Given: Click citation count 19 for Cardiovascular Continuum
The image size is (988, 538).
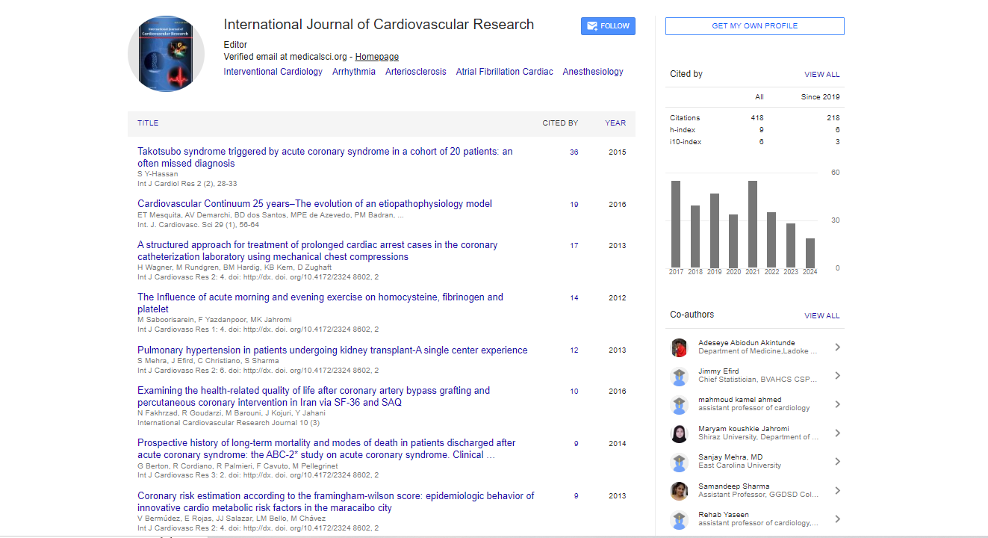Looking at the screenshot, I should (574, 205).
